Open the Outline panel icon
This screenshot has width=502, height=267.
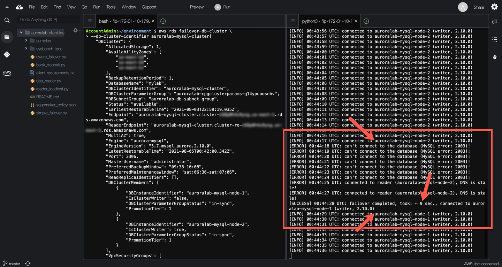click(494, 39)
